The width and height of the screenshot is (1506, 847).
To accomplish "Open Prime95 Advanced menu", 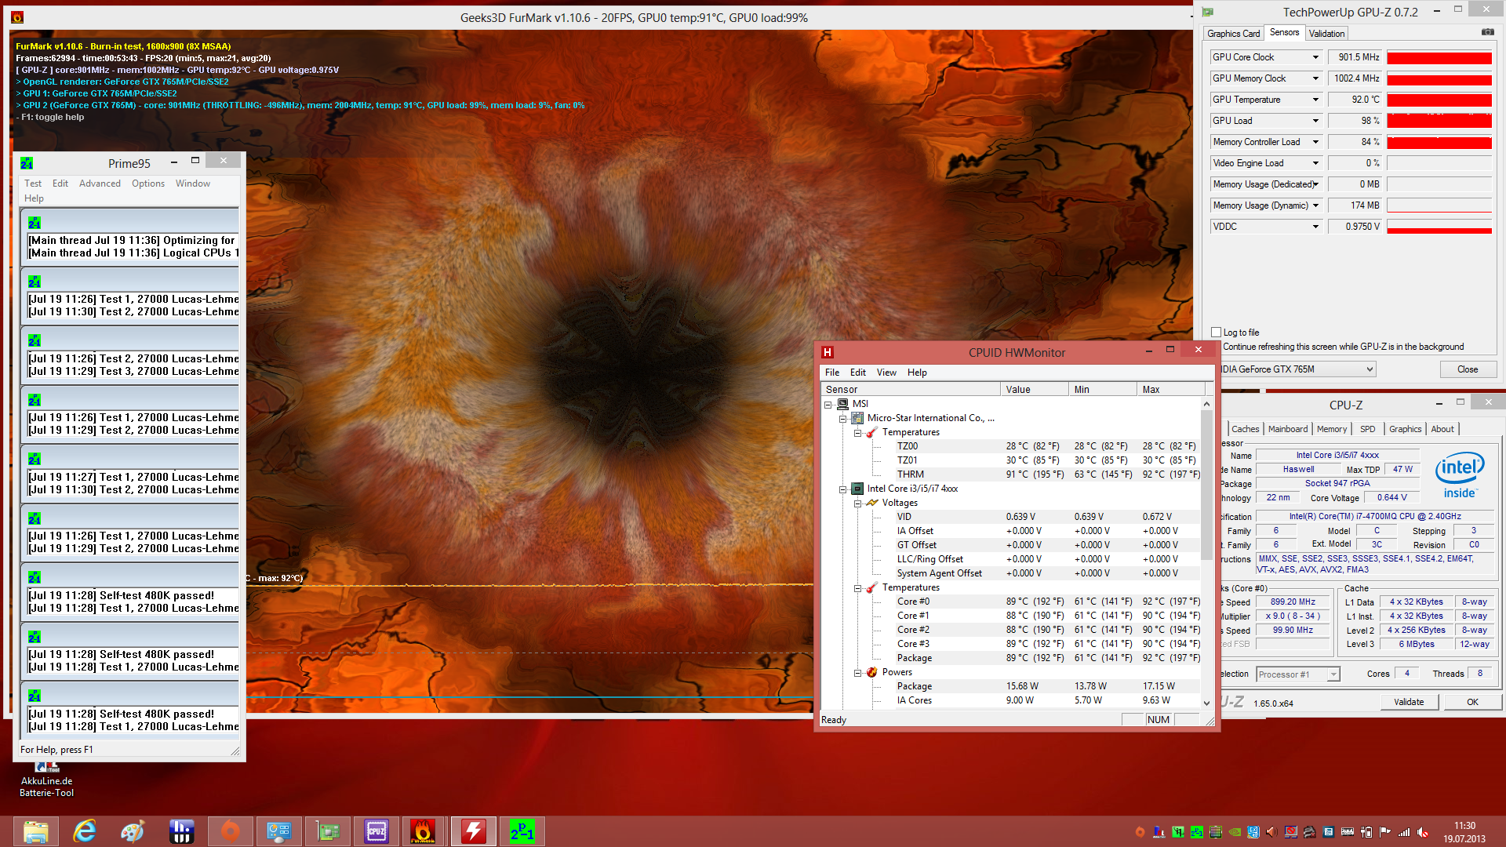I will 100,184.
